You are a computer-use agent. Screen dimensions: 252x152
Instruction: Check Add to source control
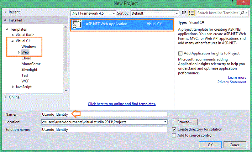[x=174, y=136]
